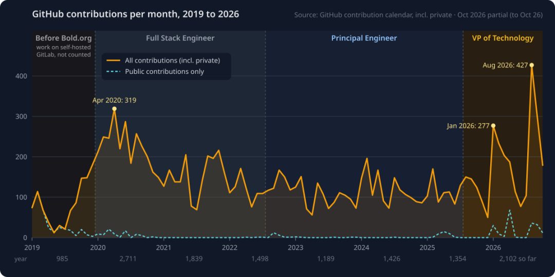This screenshot has height=277, width=555.
Task: Select the VP of Technology period label
Action: (x=503, y=38)
